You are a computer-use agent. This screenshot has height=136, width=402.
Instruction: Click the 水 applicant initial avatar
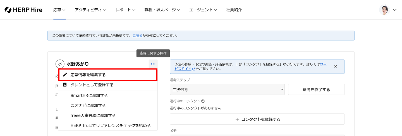(x=60, y=64)
